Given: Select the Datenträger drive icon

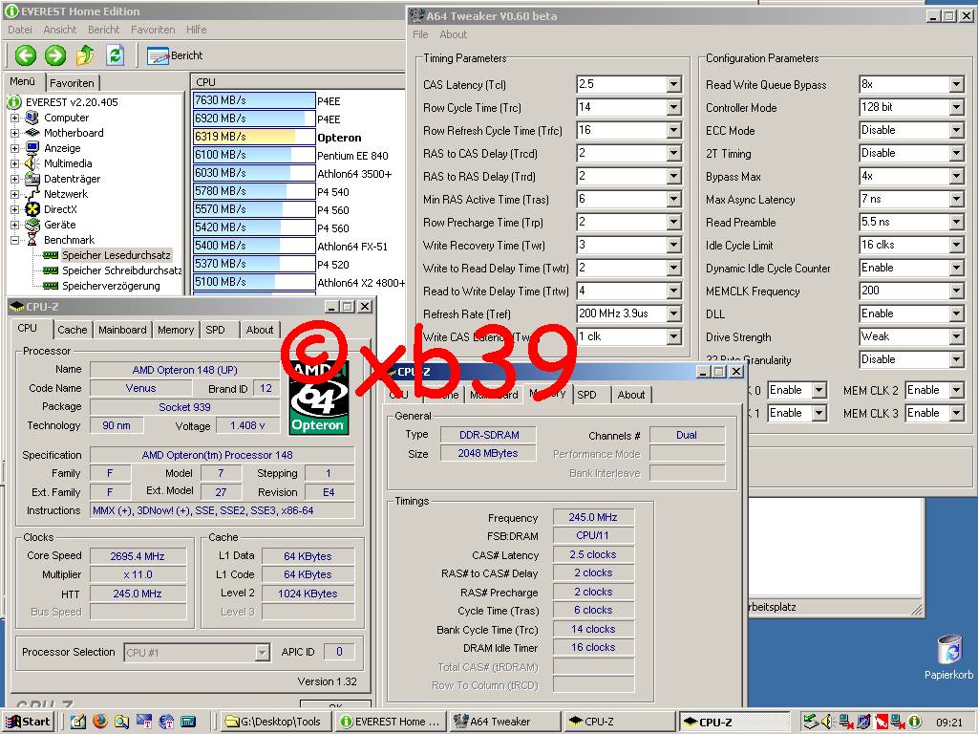Looking at the screenshot, I should coord(32,179).
